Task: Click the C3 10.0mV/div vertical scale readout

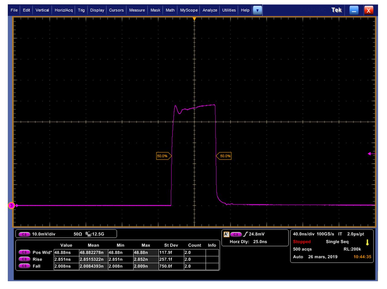Action: 43,234
